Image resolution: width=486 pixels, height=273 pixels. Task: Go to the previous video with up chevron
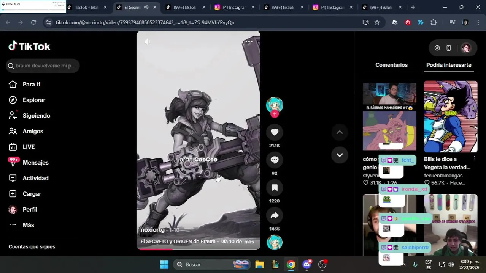tap(340, 132)
